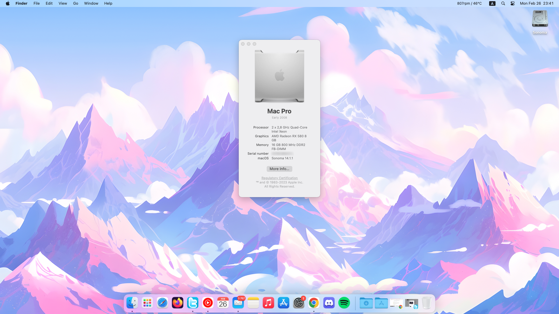
Task: Click the More Info... button
Action: [279, 169]
